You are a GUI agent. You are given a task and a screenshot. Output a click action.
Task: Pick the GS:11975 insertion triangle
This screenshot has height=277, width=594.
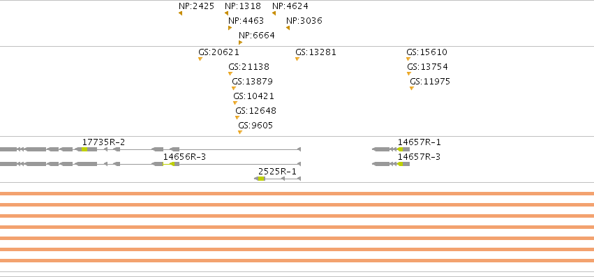(412, 89)
